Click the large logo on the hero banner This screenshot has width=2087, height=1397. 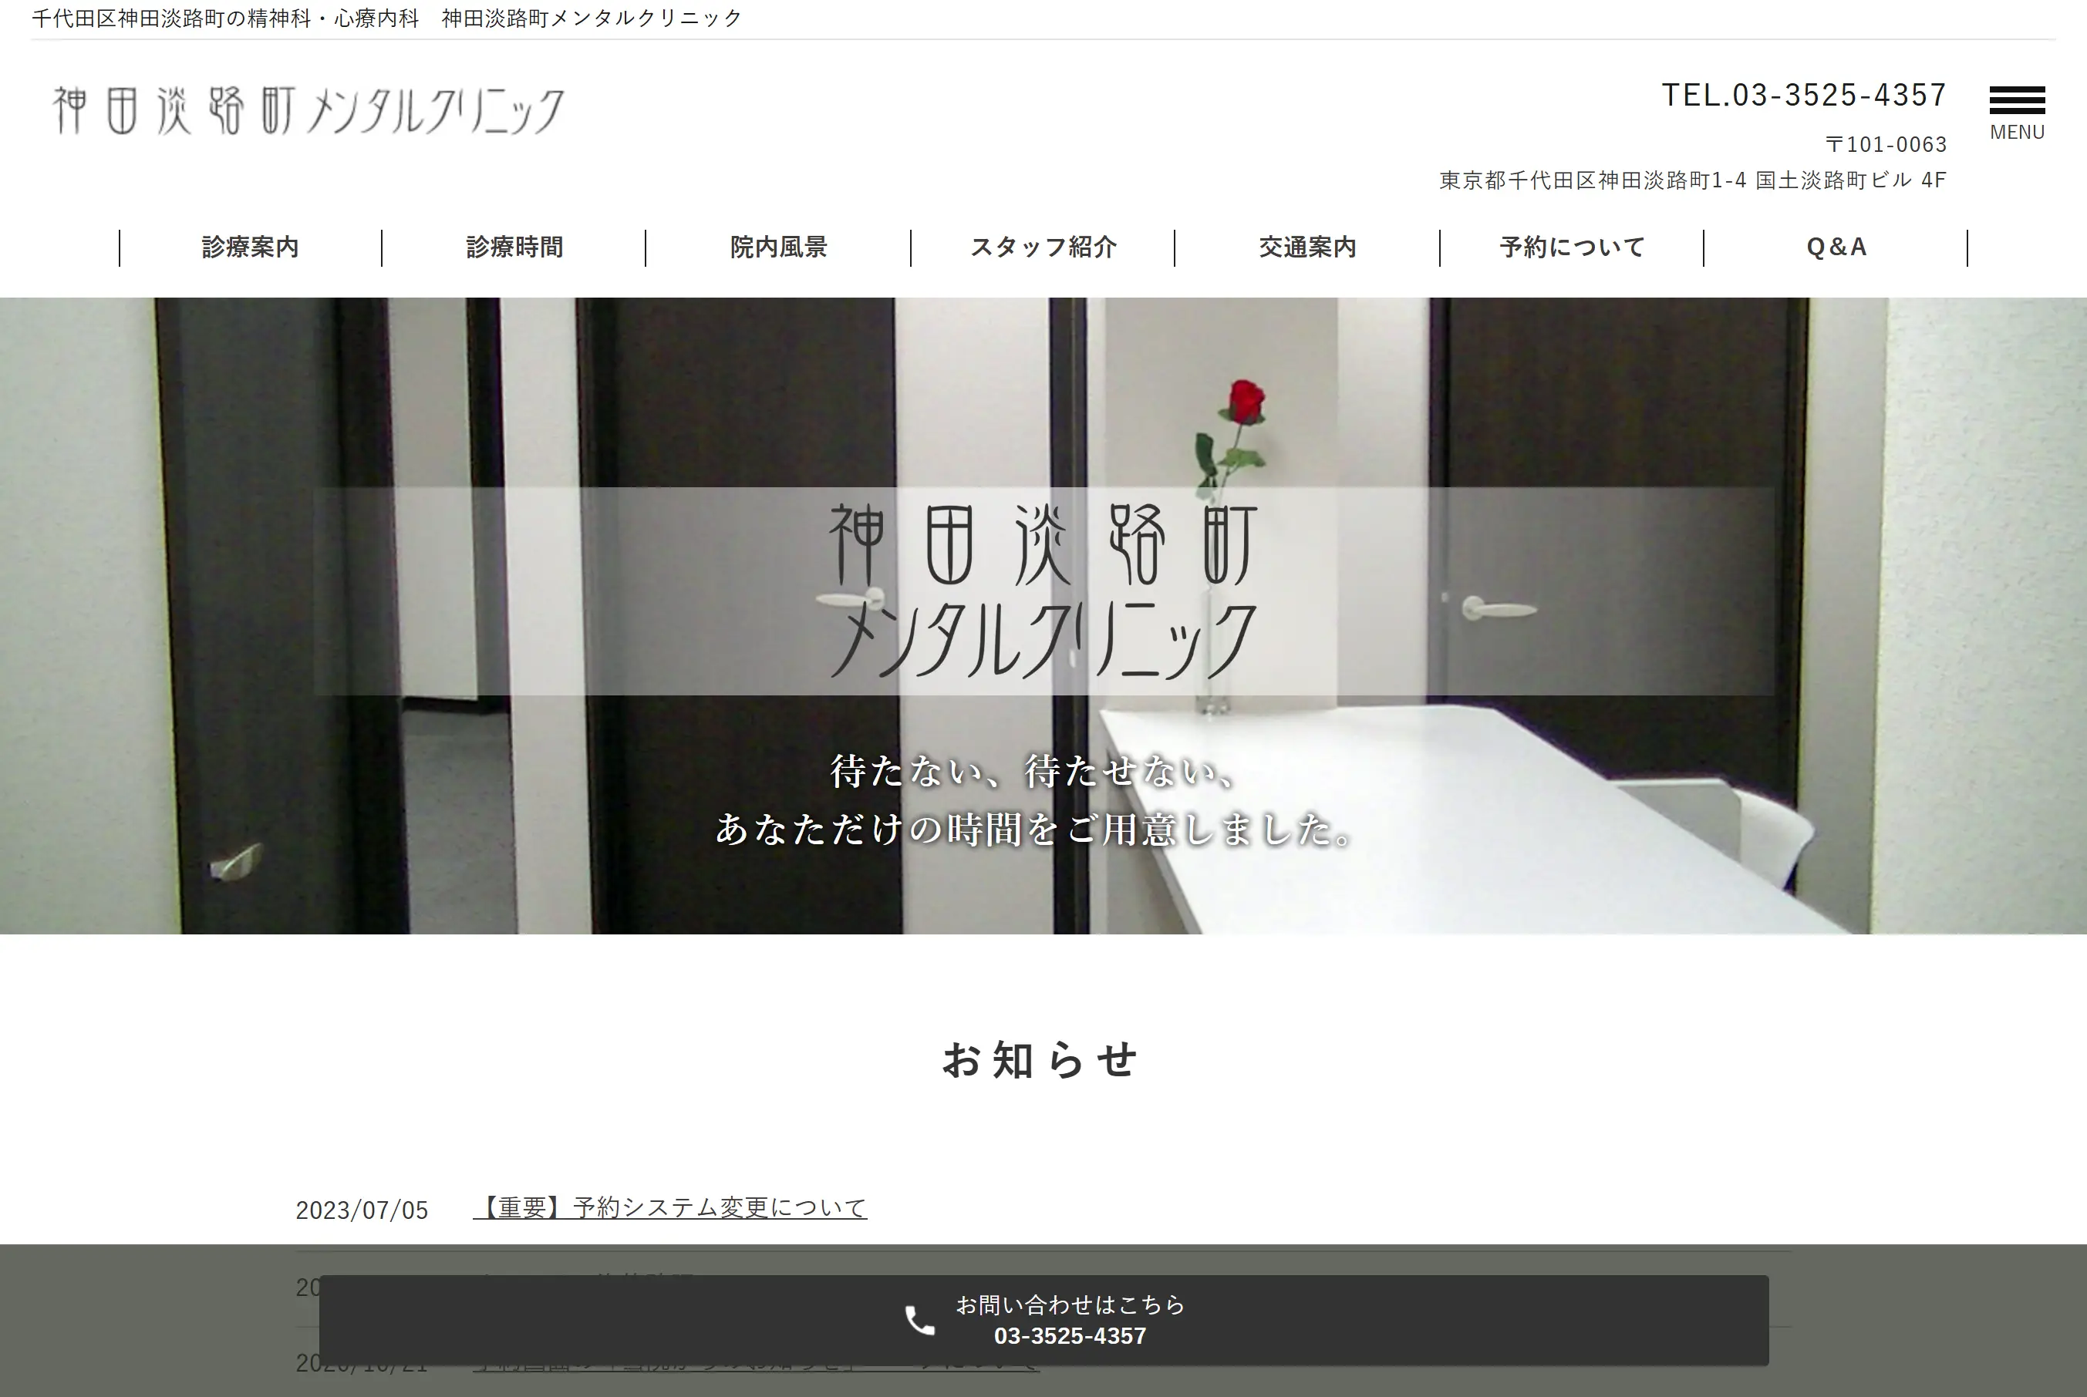tap(1043, 590)
